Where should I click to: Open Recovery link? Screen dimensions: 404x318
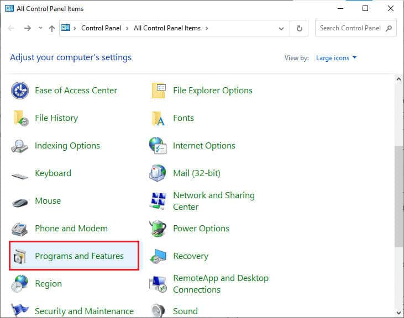pos(191,256)
